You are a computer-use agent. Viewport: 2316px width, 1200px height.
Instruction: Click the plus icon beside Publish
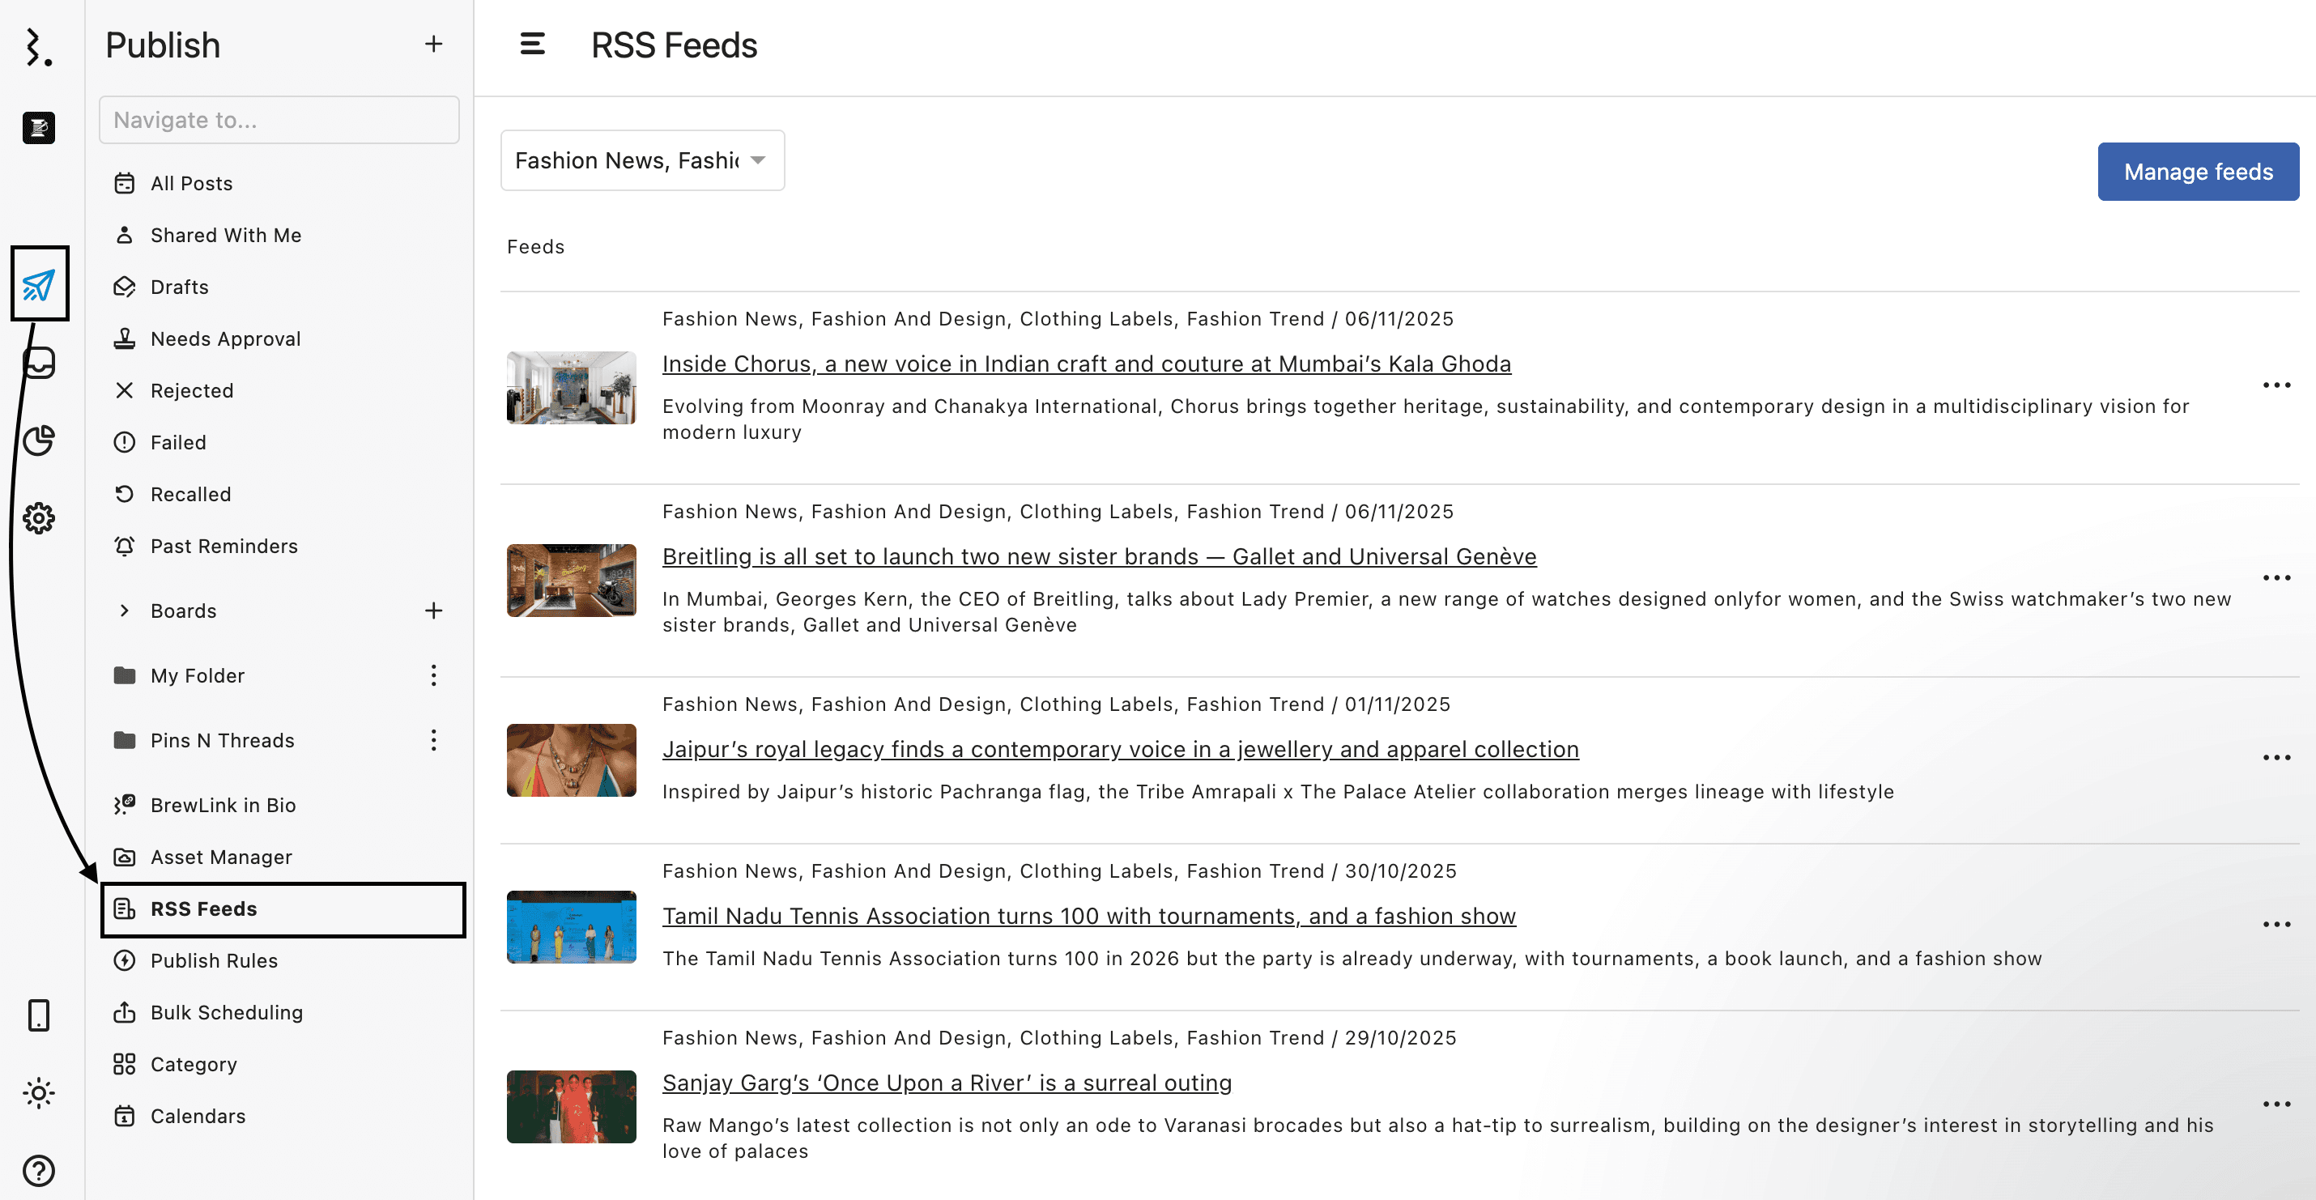[433, 44]
